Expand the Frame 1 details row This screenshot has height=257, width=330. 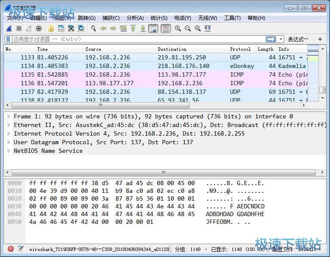[x=9, y=116]
